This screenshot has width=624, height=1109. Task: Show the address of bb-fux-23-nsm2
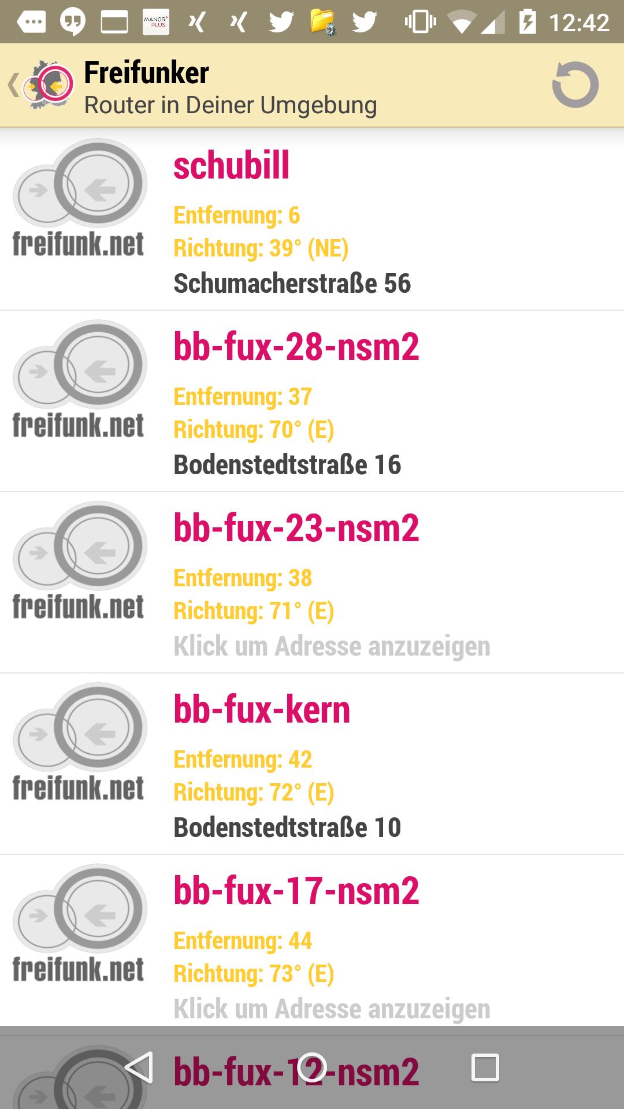click(x=333, y=647)
